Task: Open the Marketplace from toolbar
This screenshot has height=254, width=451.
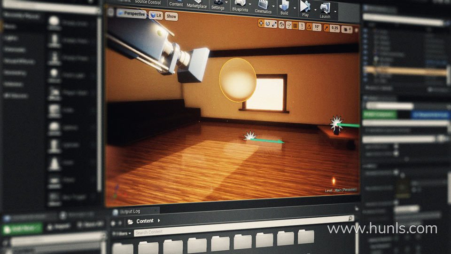Action: click(x=196, y=4)
